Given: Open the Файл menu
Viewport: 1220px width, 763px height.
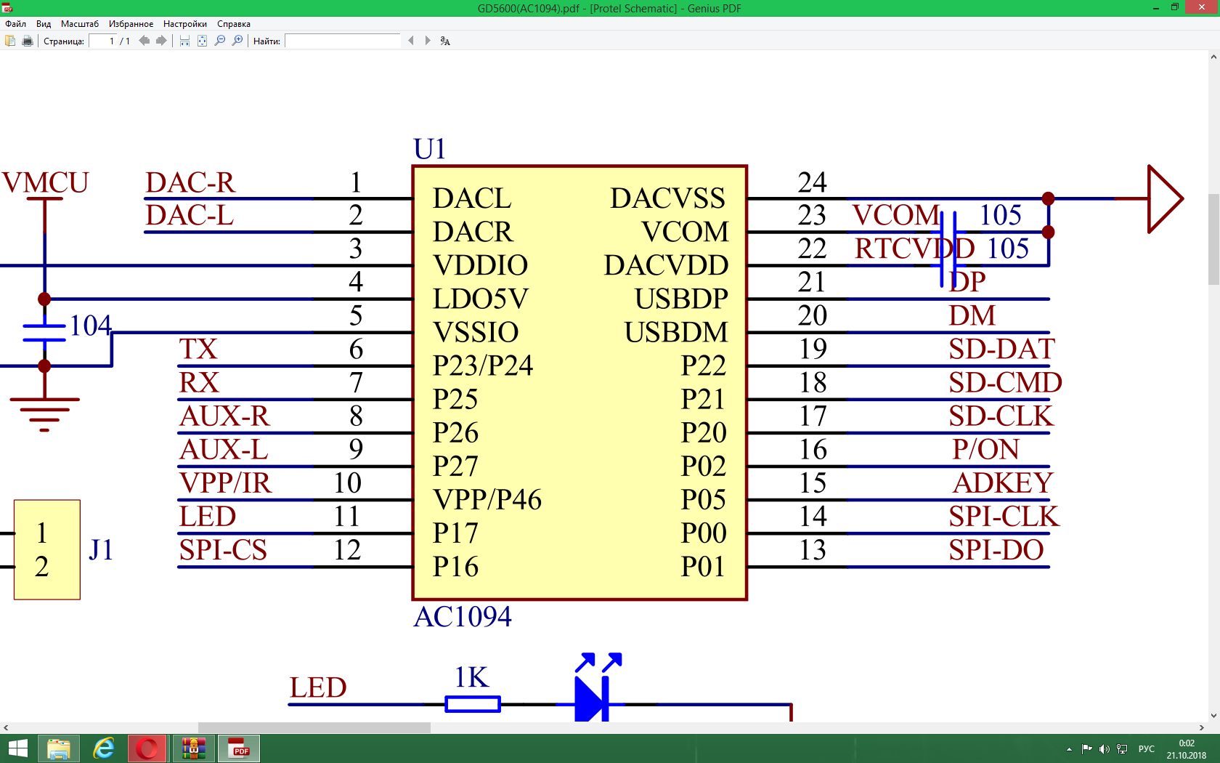Looking at the screenshot, I should point(15,24).
